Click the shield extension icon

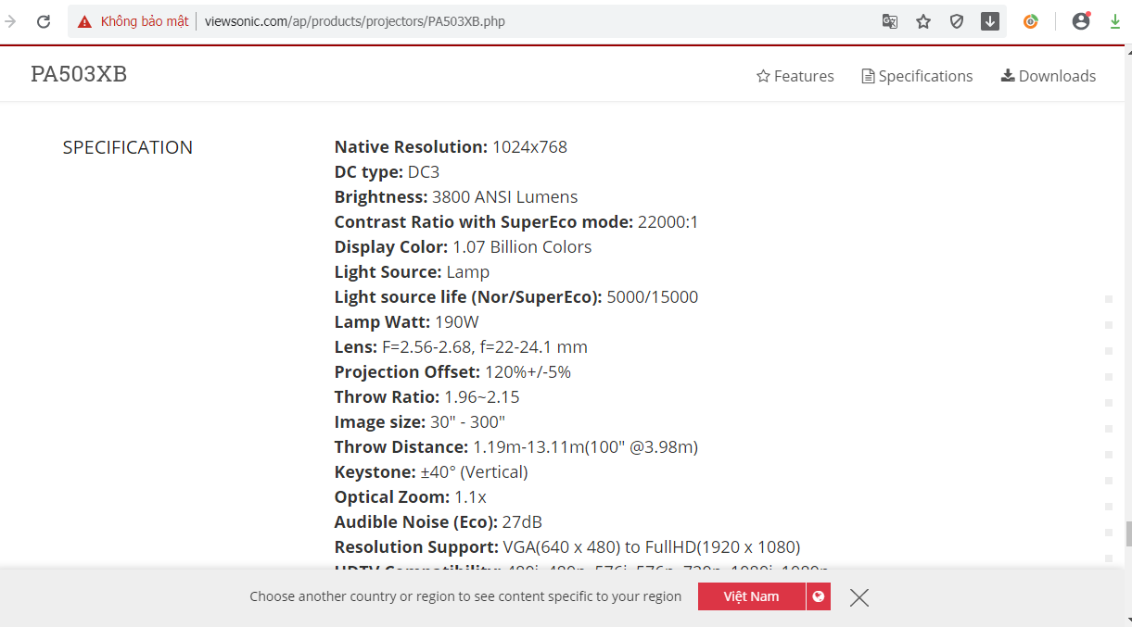coord(957,21)
